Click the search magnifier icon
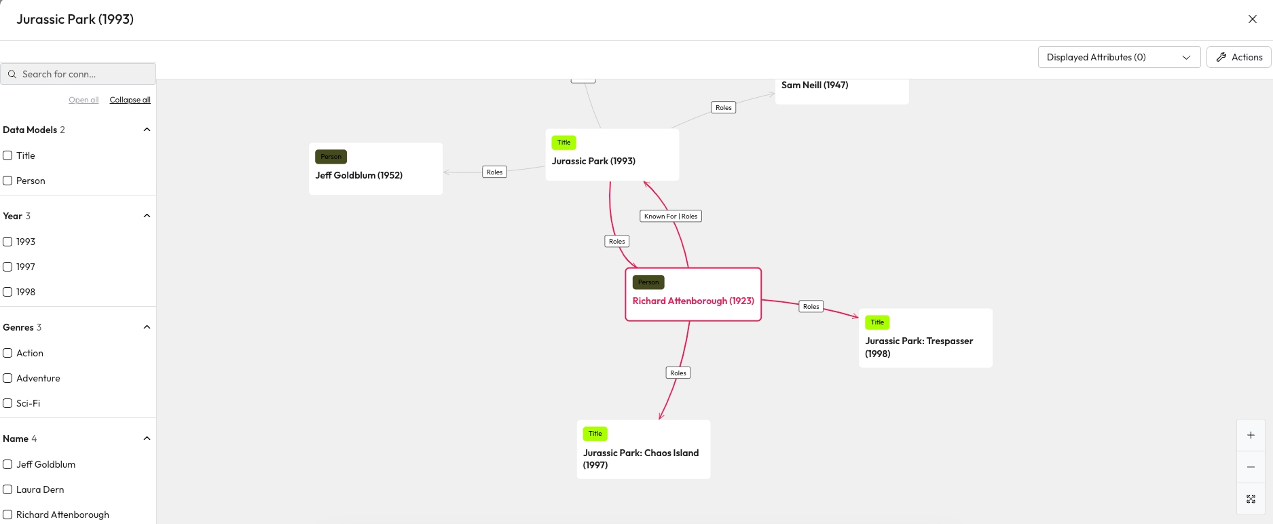 [12, 74]
